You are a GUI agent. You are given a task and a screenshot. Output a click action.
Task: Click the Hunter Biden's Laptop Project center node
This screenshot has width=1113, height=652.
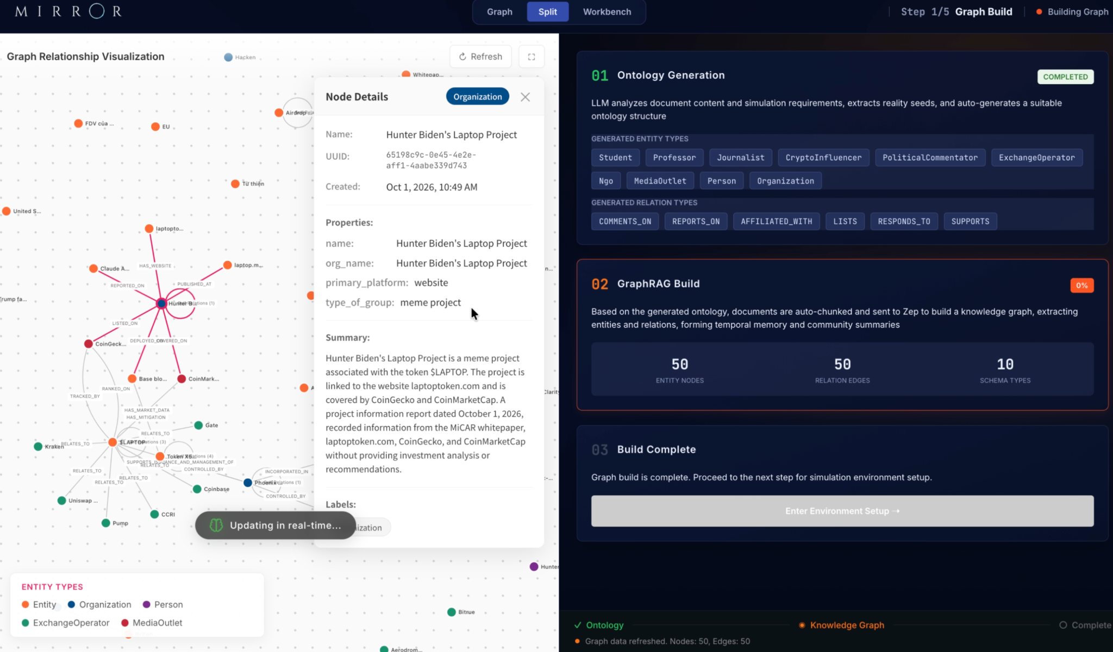161,303
